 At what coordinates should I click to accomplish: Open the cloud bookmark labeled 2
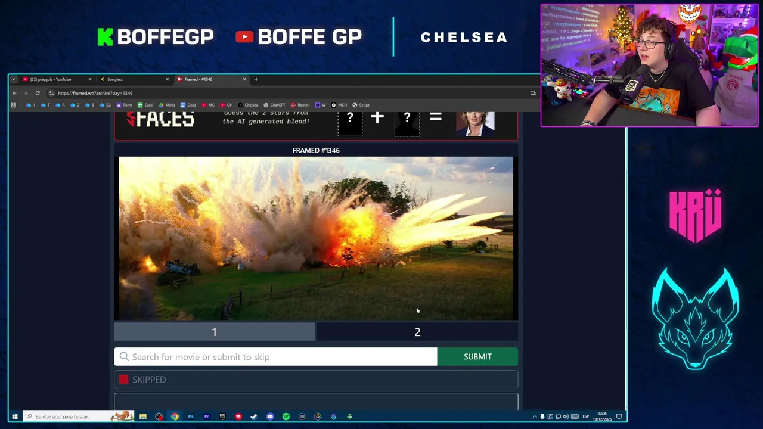[75, 105]
